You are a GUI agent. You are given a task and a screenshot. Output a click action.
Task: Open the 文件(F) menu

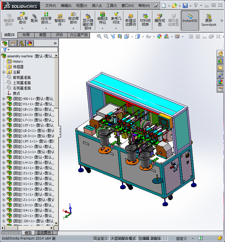point(50,6)
